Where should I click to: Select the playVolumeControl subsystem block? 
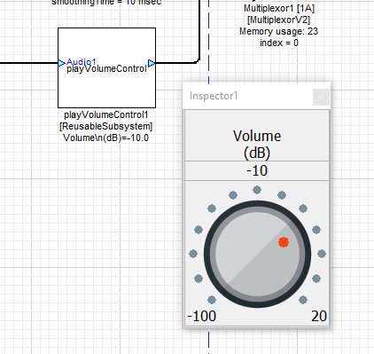(106, 67)
